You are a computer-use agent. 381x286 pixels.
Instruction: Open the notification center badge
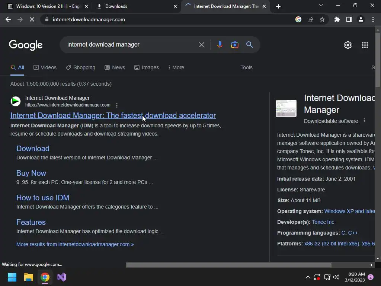coord(371,277)
